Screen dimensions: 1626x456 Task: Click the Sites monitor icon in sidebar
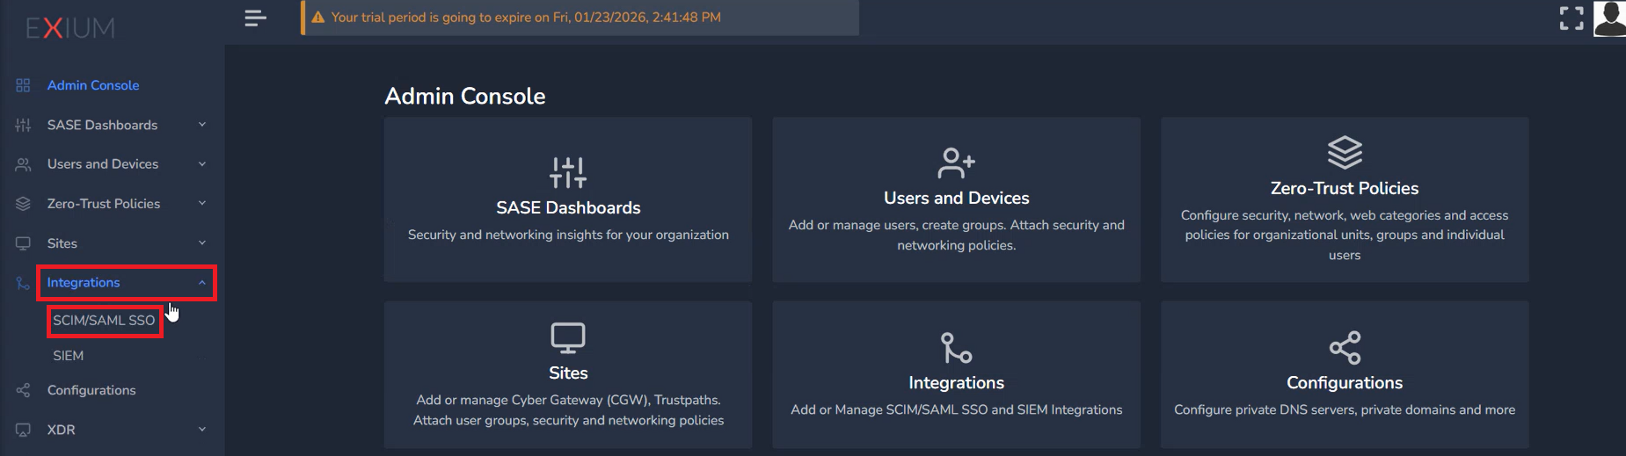pos(23,243)
